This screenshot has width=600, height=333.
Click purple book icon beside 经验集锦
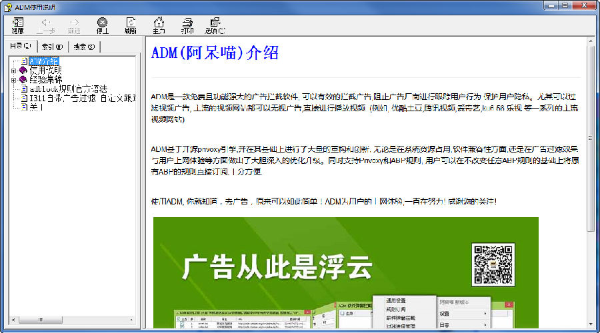[23, 79]
